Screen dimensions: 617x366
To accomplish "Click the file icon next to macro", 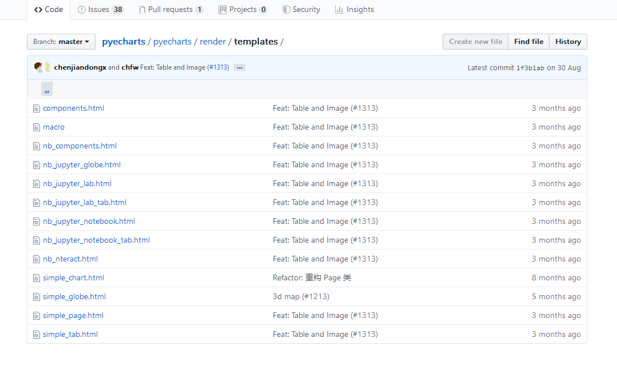I will (x=37, y=127).
